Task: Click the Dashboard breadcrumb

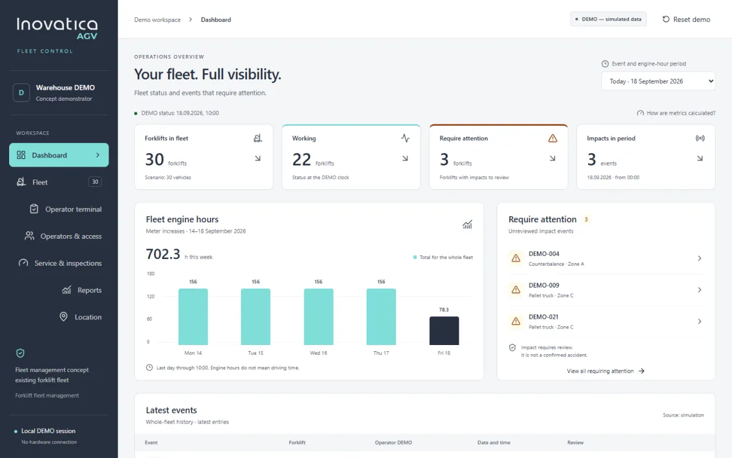Action: coord(216,20)
